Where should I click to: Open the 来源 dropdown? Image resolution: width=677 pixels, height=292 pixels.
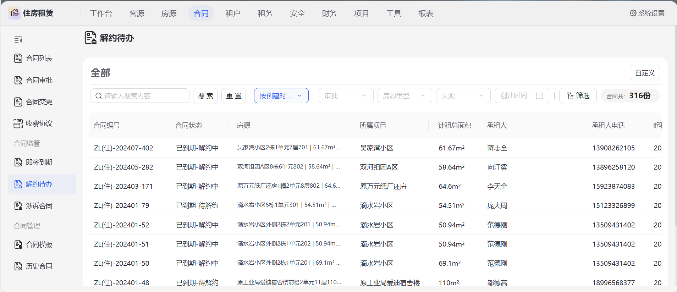click(x=463, y=96)
